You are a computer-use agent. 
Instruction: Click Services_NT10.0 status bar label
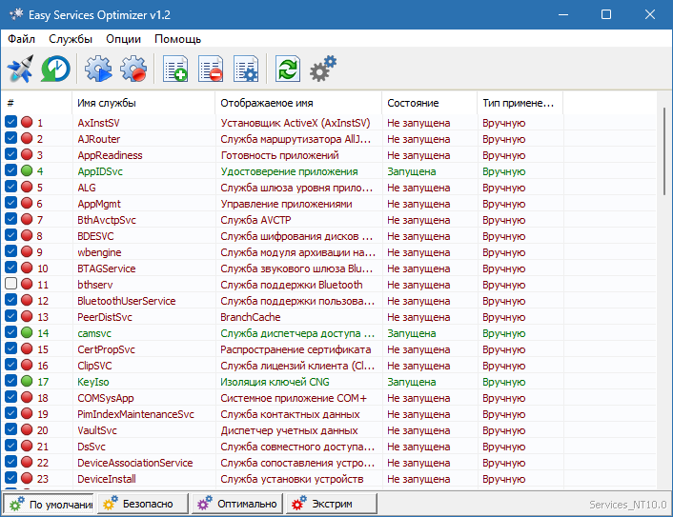(x=628, y=505)
